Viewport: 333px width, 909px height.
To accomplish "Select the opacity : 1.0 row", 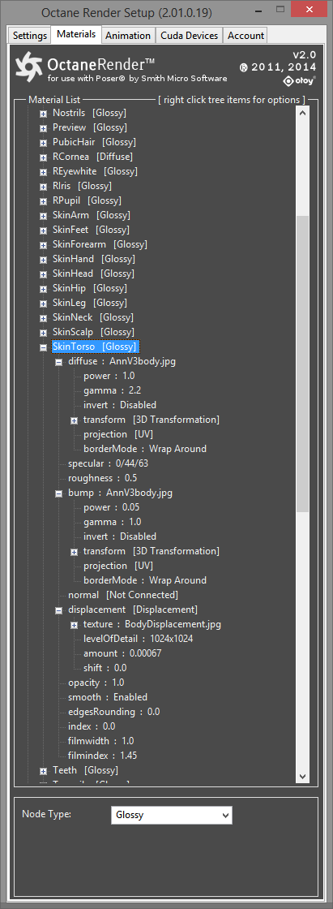I will coord(96,683).
